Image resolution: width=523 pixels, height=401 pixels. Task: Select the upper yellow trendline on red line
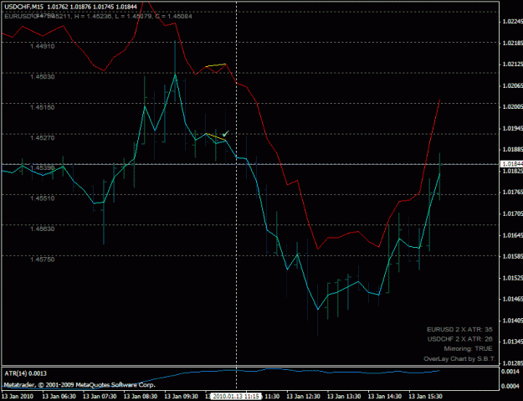click(x=216, y=65)
